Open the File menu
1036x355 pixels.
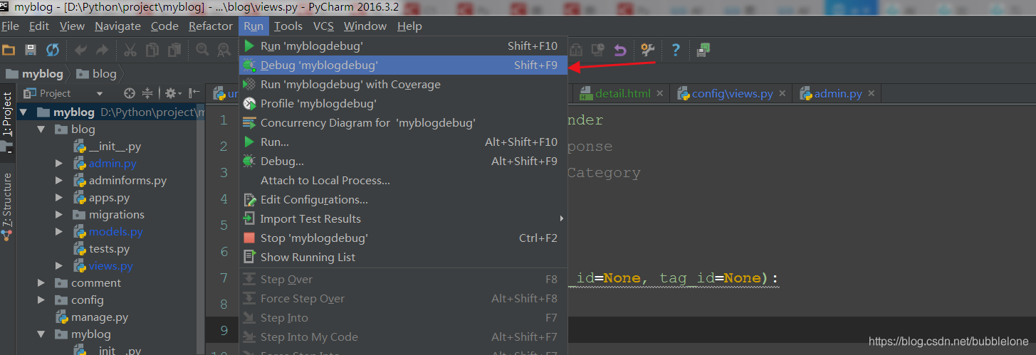click(10, 26)
